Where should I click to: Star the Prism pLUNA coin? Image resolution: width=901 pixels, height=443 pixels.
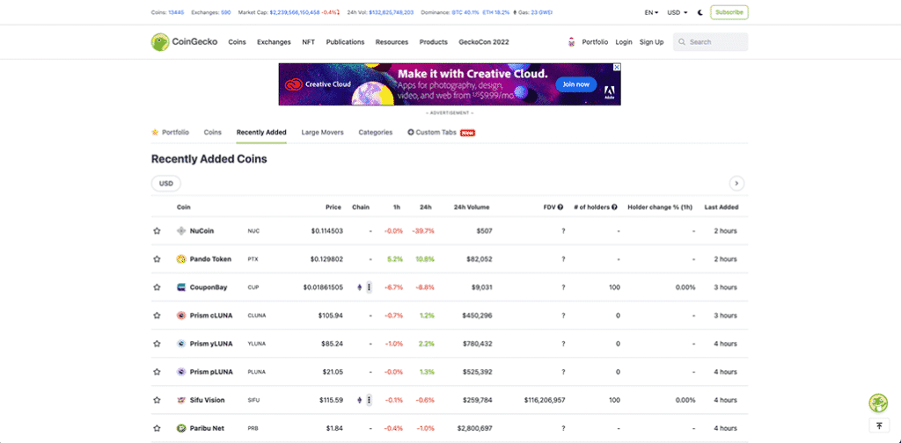[x=157, y=371]
